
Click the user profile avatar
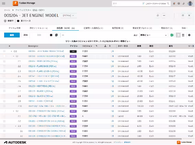190,3
